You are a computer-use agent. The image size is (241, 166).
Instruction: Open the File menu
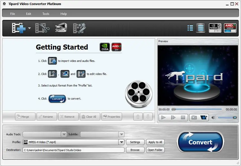pyautogui.click(x=13, y=14)
